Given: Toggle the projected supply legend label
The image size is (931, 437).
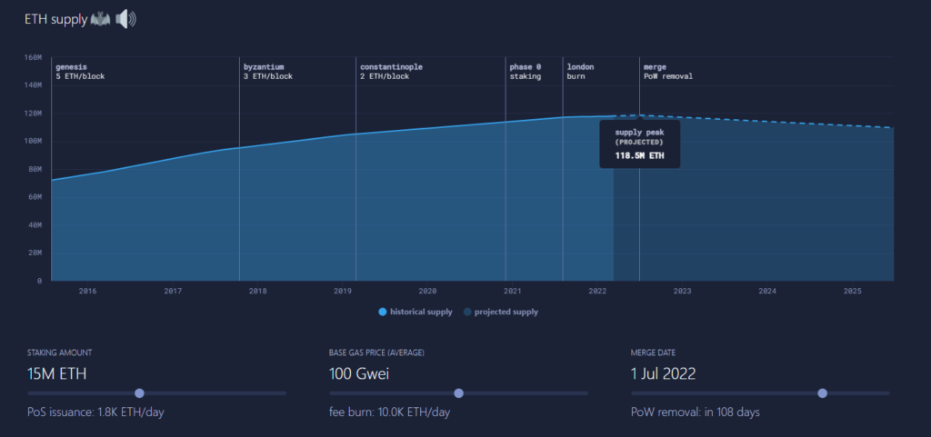Looking at the screenshot, I should (x=507, y=312).
